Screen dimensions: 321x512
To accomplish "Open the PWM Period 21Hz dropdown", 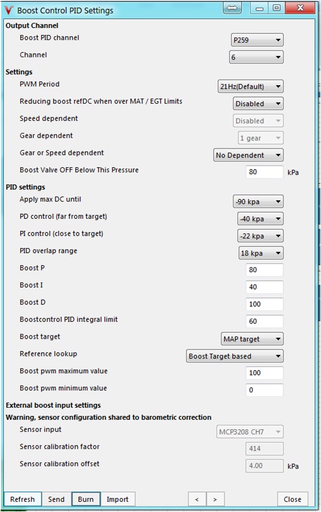I will coord(250,86).
